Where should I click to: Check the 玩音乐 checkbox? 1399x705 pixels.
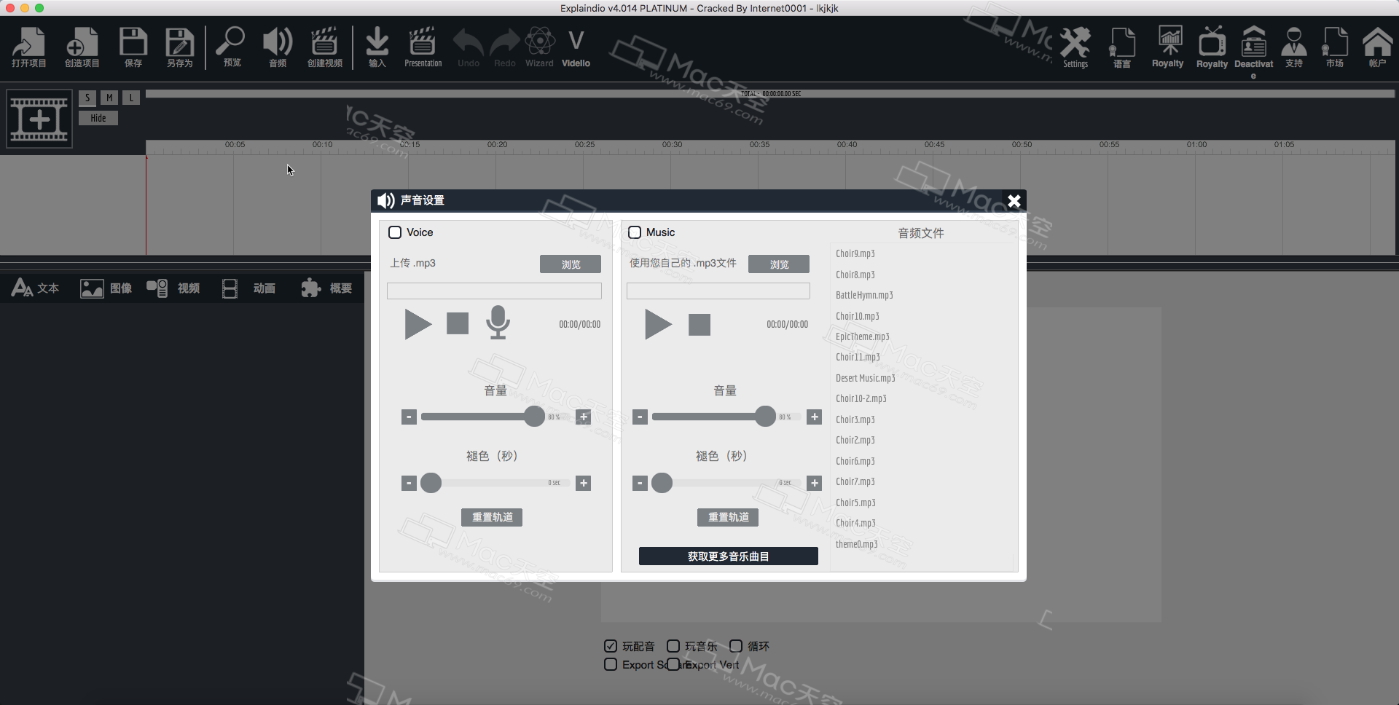point(673,646)
